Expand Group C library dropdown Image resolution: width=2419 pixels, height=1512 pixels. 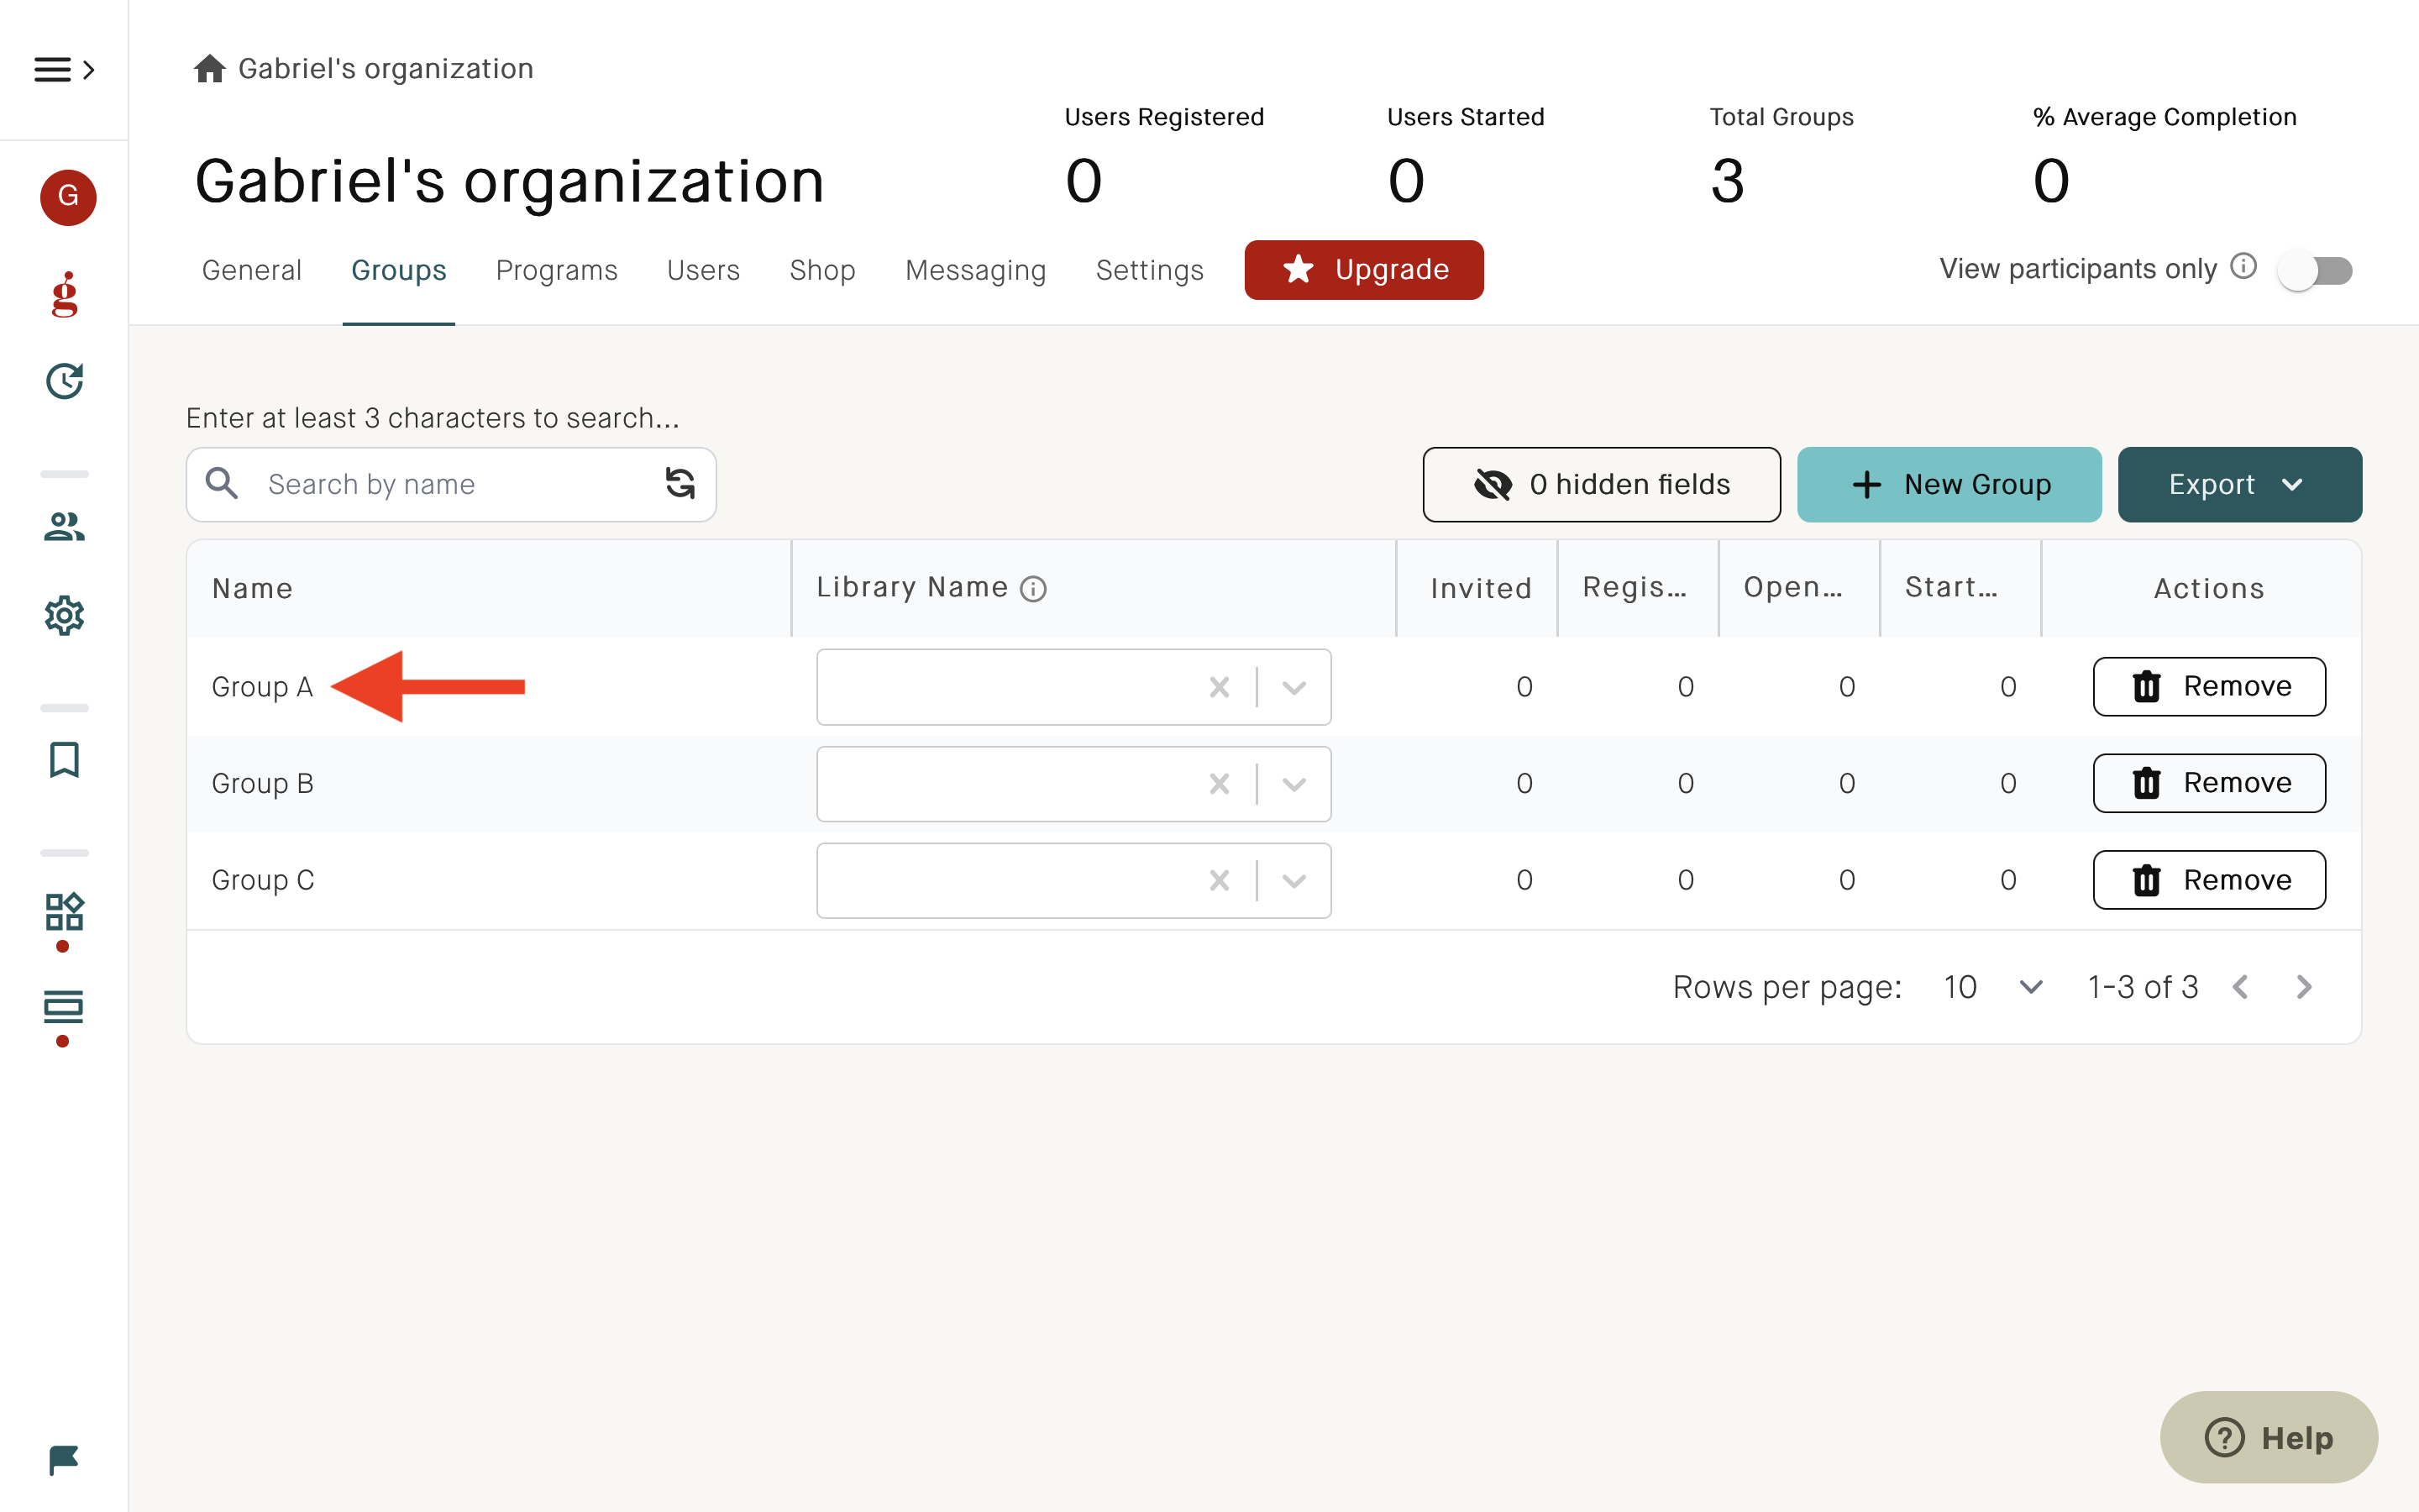point(1294,881)
